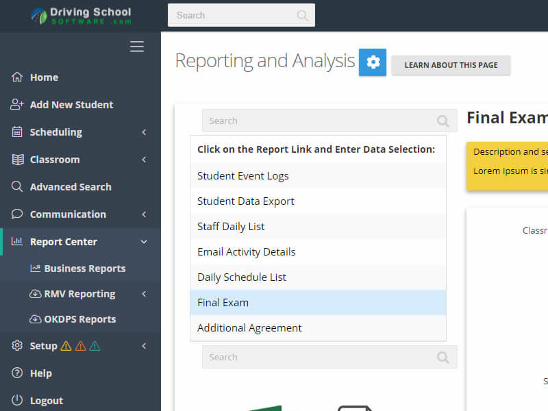This screenshot has height=411, width=548.
Task: Click the search field above report list
Action: (x=319, y=121)
